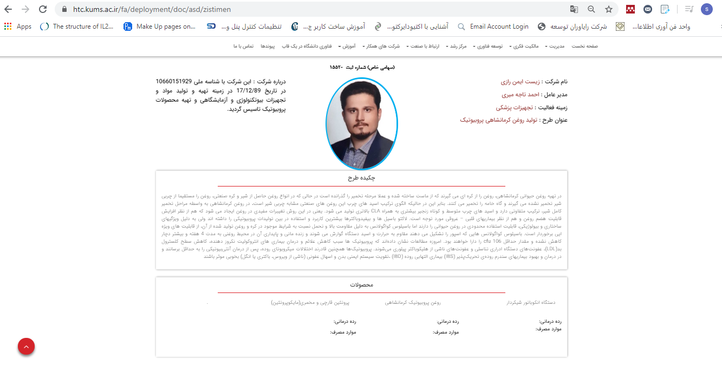This screenshot has width=722, height=366.
Task: Click the zoom magnifier icon in address bar
Action: coord(591,9)
